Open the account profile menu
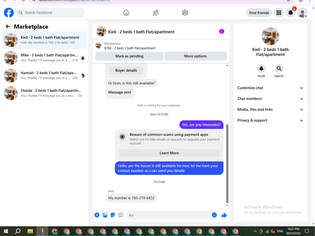Screen dimensions: 315x236 pyautogui.click(x=302, y=13)
